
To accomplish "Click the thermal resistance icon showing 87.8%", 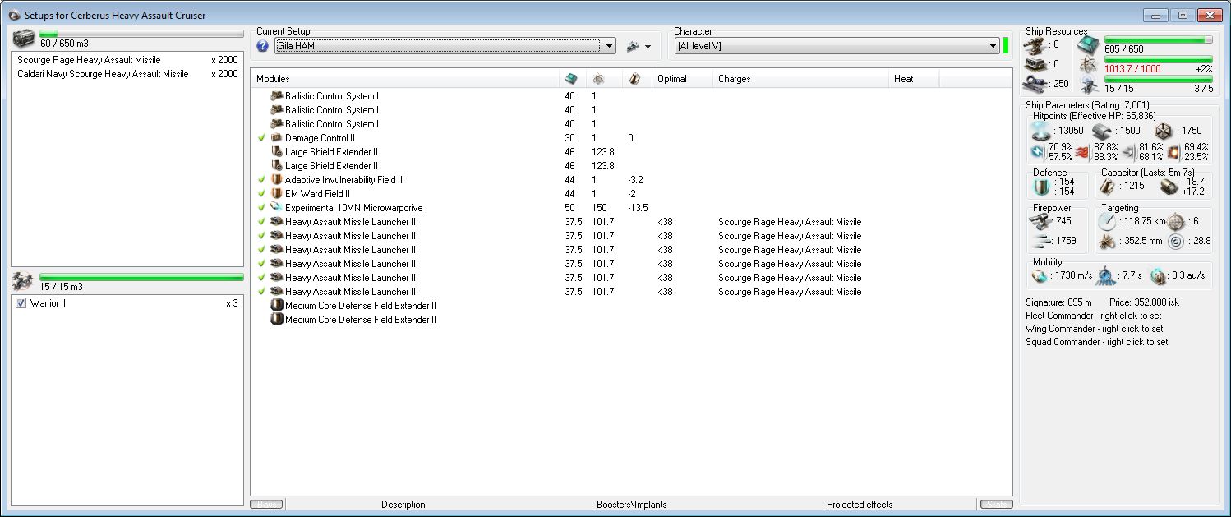I will [x=1081, y=152].
